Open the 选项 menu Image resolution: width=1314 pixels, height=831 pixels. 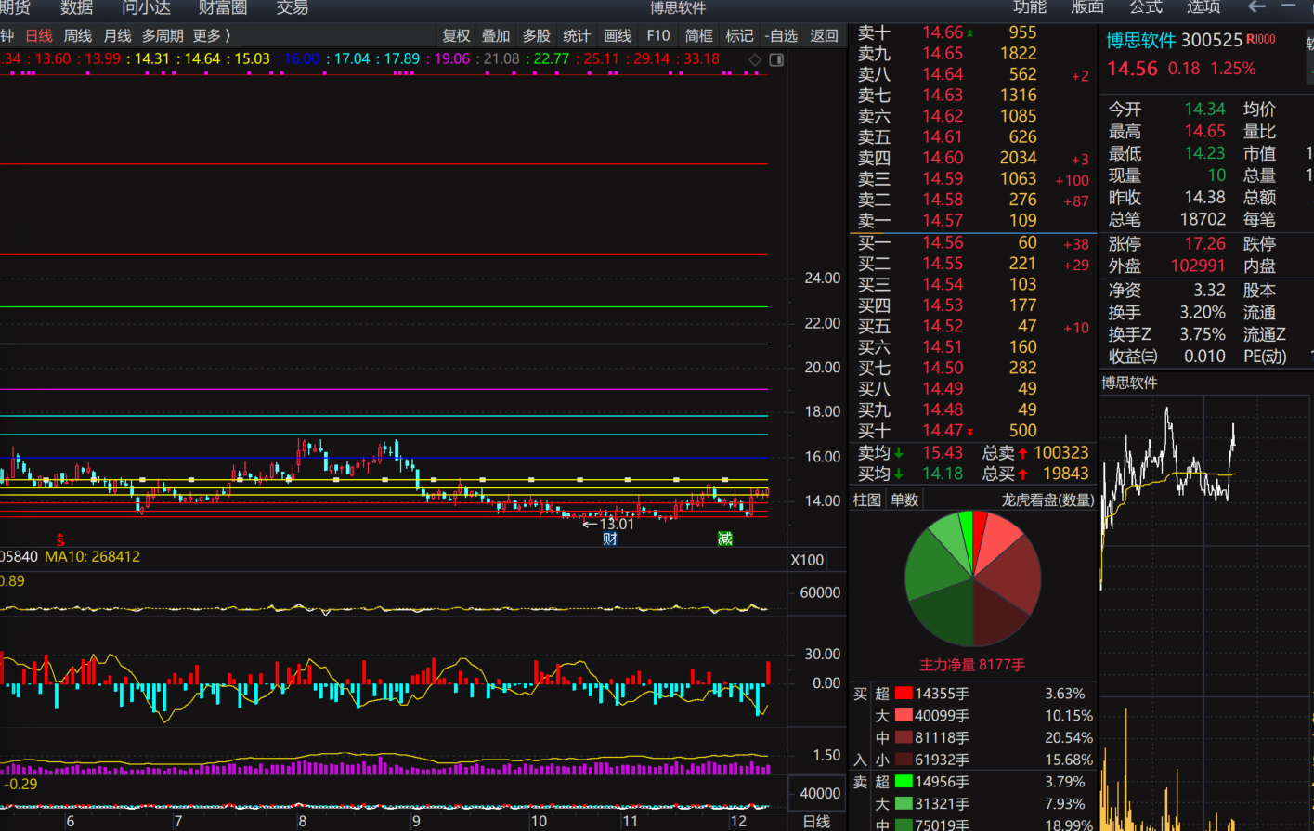[1203, 7]
